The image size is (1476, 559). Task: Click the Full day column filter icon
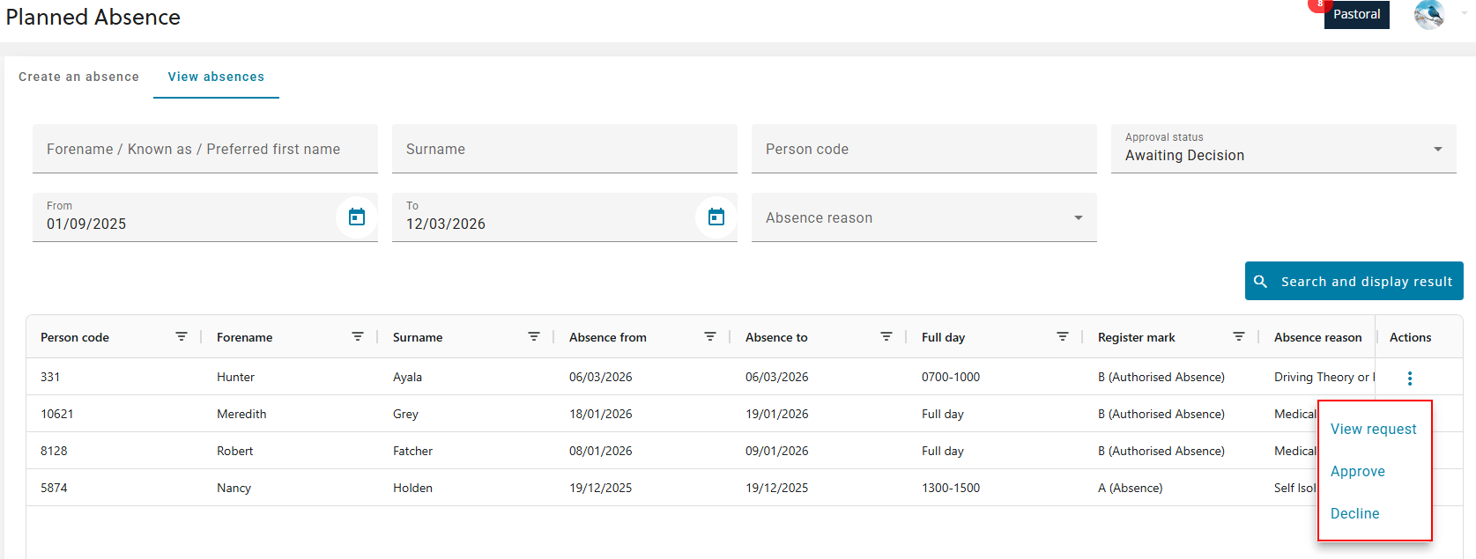click(1063, 337)
